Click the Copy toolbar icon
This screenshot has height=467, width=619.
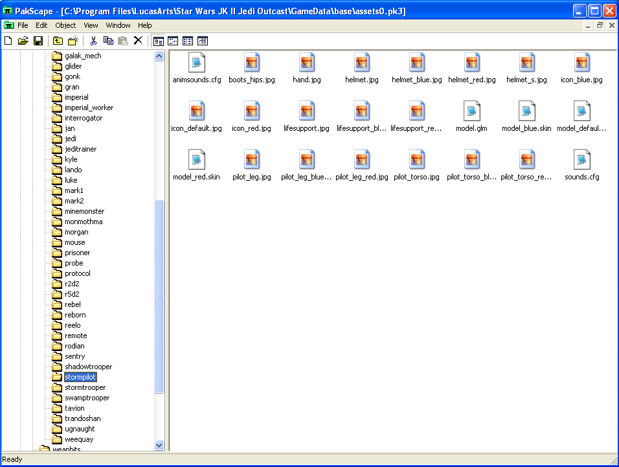coord(108,41)
